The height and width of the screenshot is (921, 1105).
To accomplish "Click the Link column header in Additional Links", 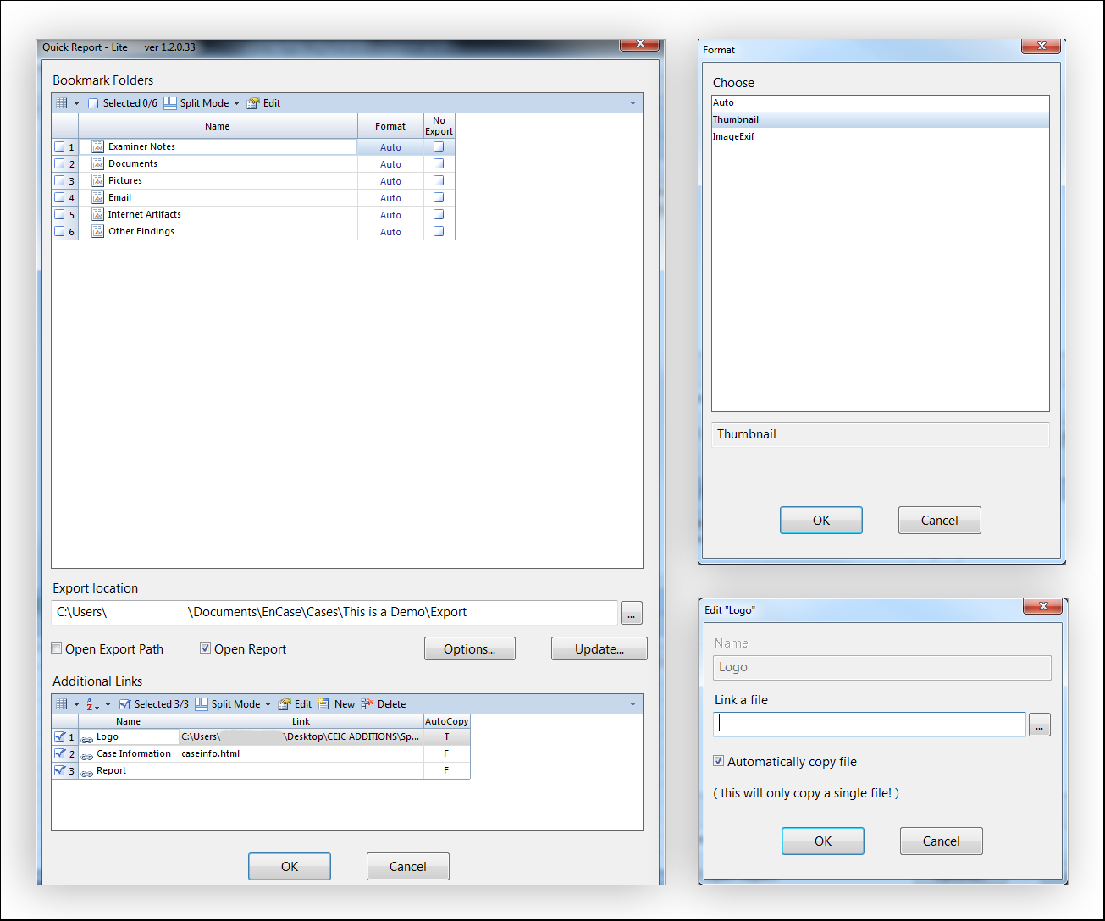I will pyautogui.click(x=301, y=721).
